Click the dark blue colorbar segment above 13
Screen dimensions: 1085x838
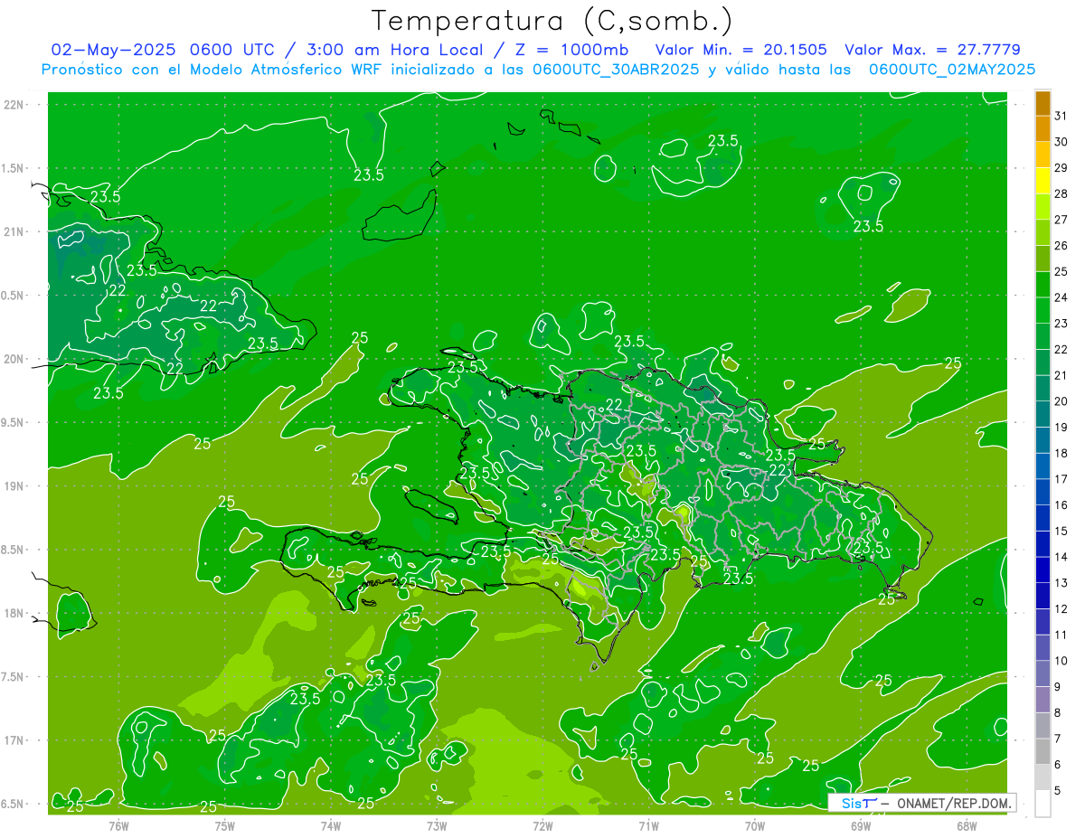coord(1043,570)
